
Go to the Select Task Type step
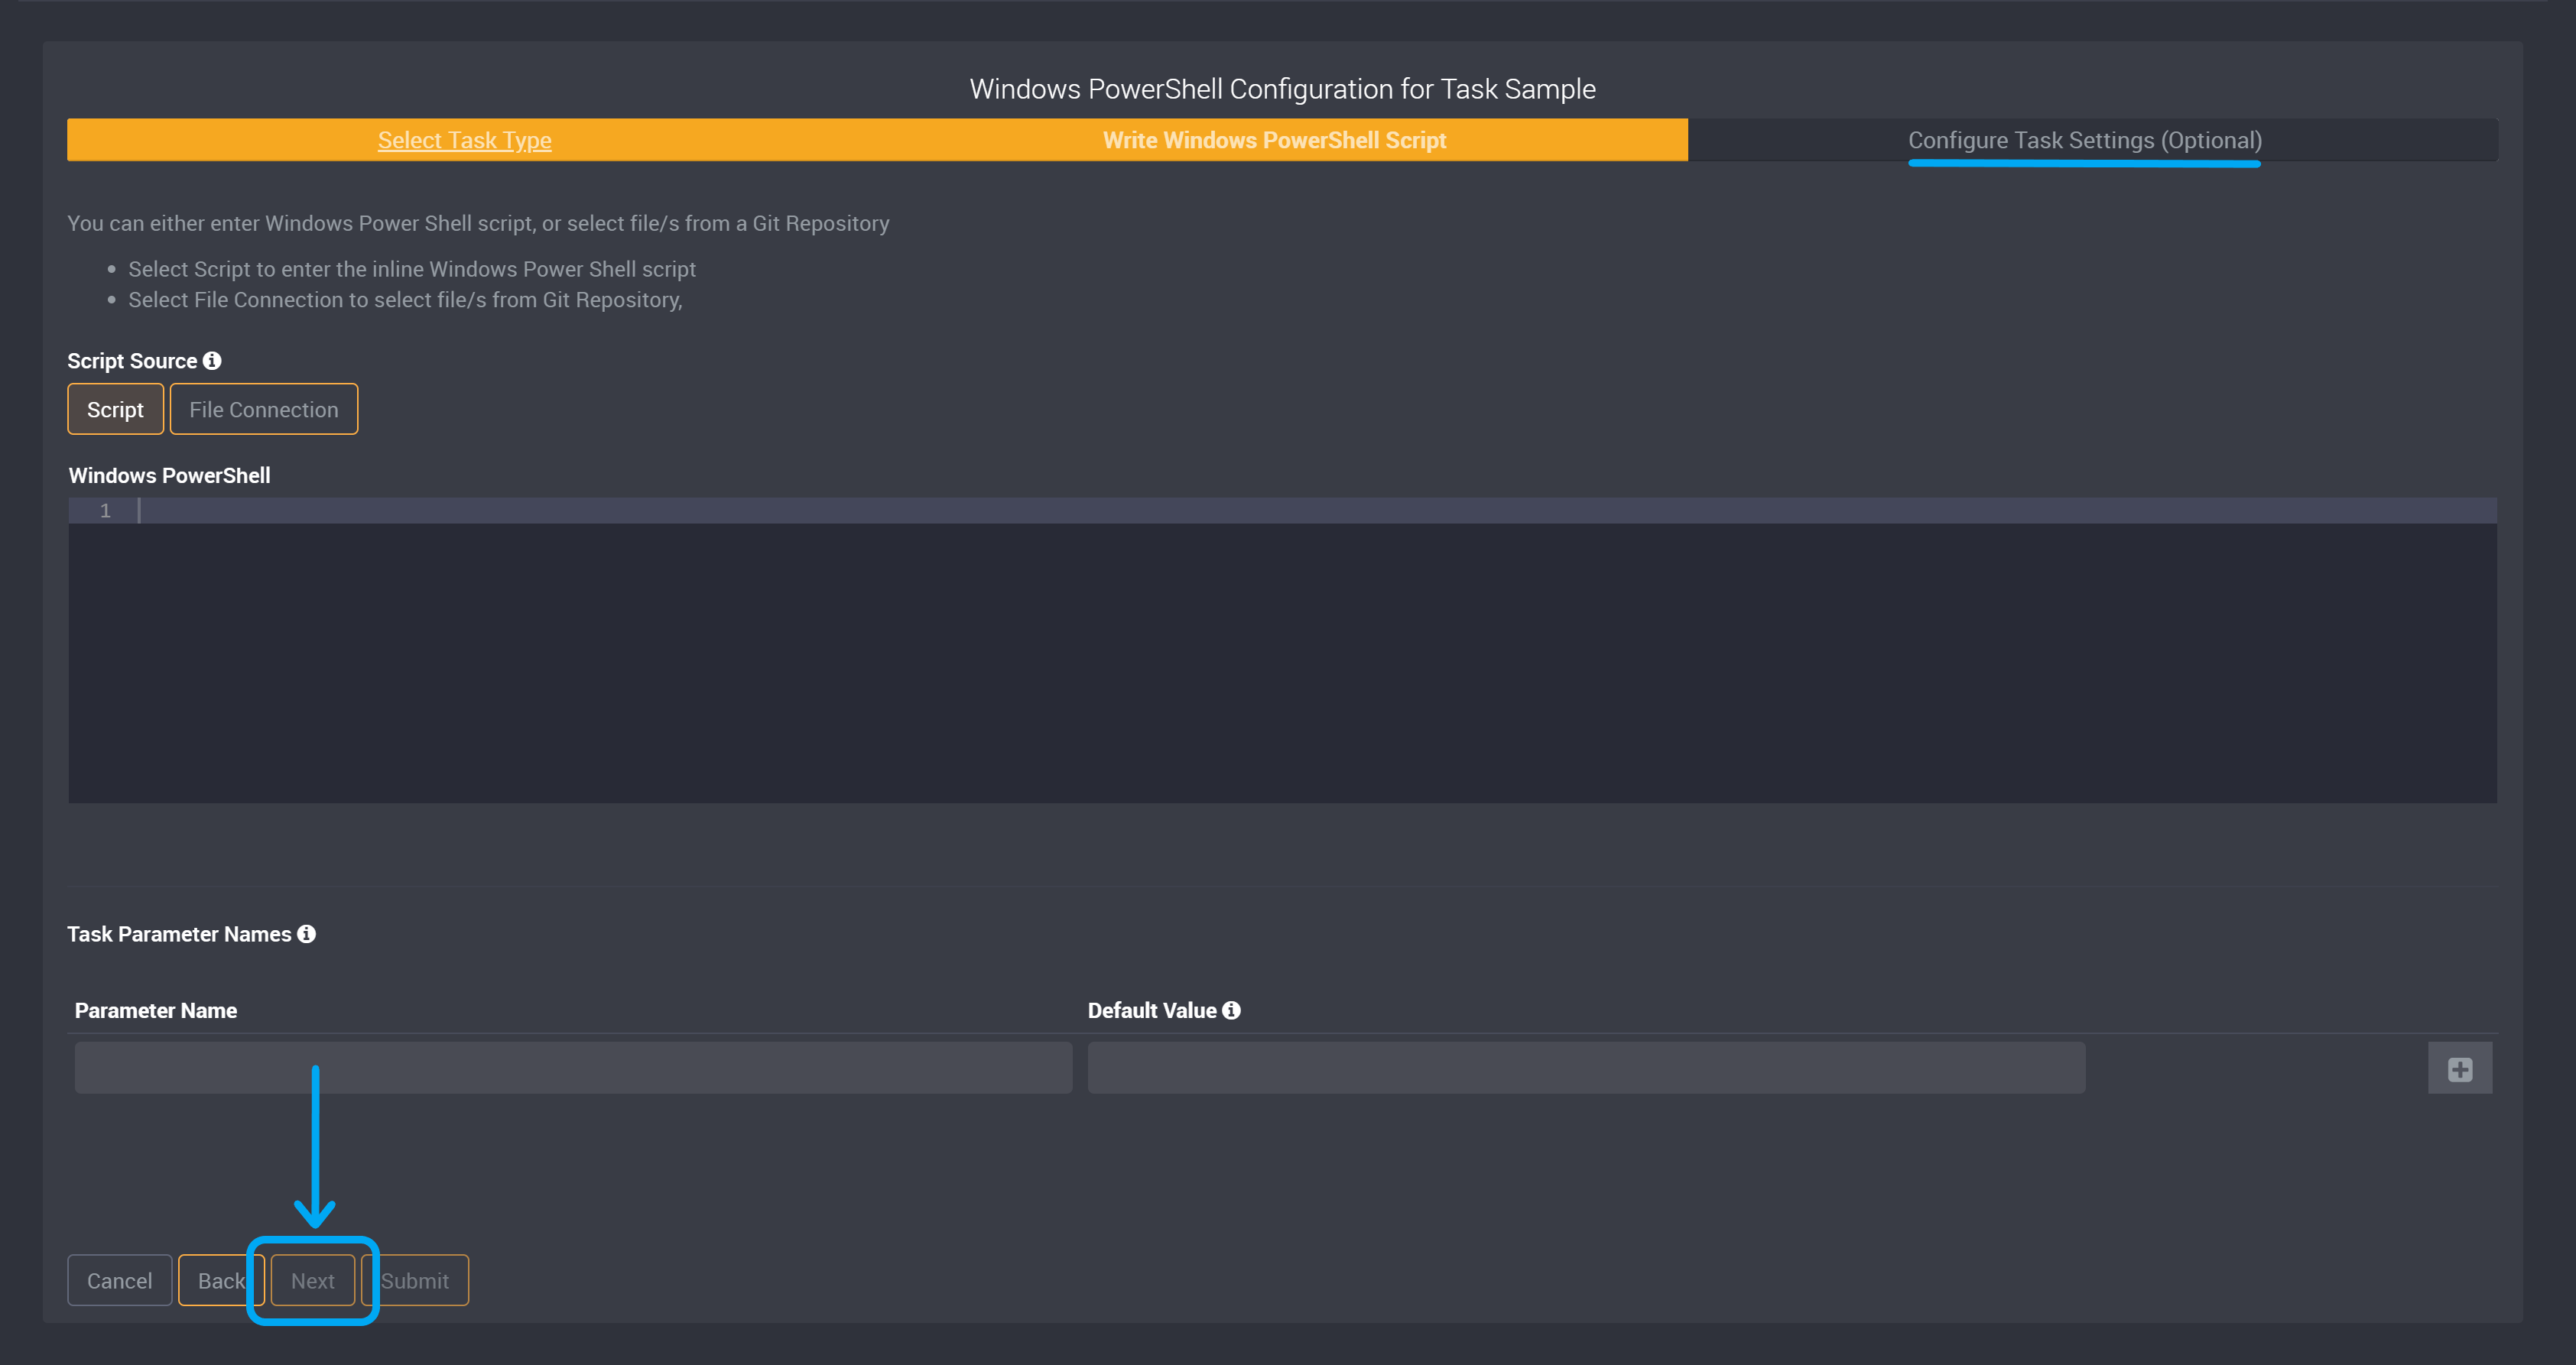click(x=464, y=140)
